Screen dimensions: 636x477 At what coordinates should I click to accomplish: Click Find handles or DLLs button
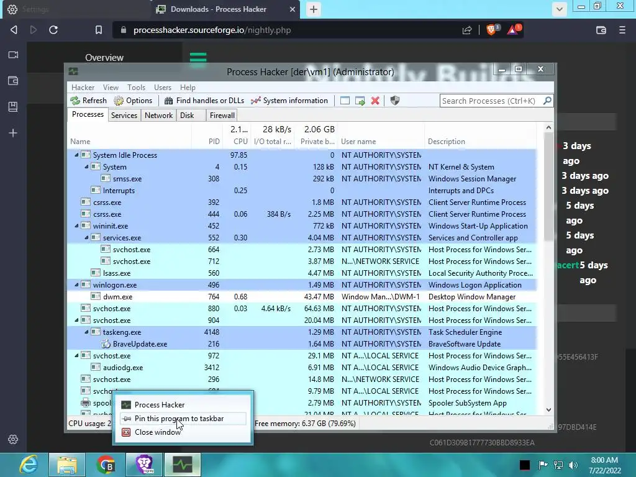coord(204,101)
